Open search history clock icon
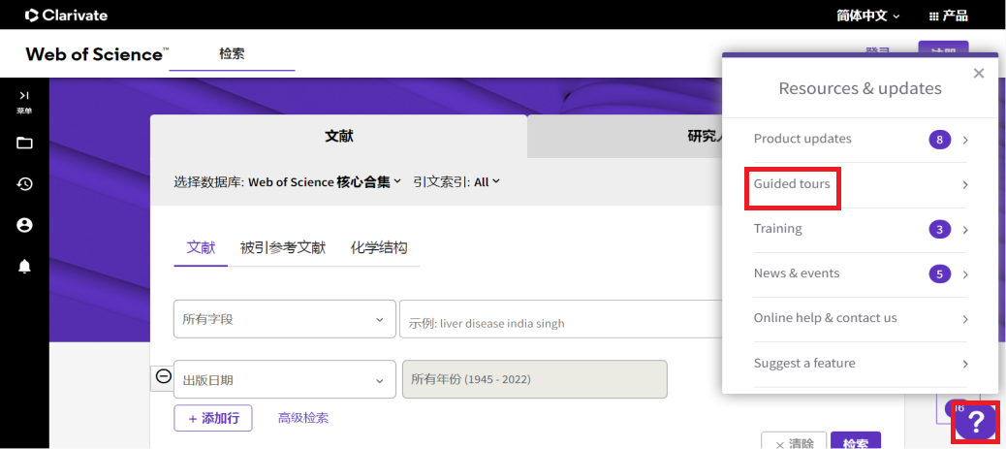The image size is (1006, 449). (x=24, y=184)
